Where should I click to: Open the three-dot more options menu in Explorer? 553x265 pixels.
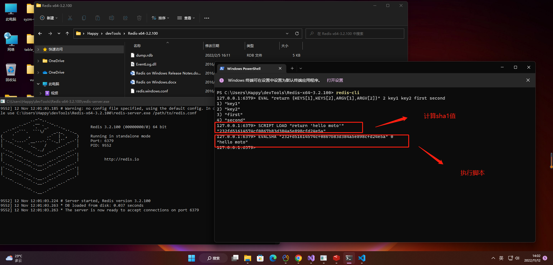coord(207,18)
